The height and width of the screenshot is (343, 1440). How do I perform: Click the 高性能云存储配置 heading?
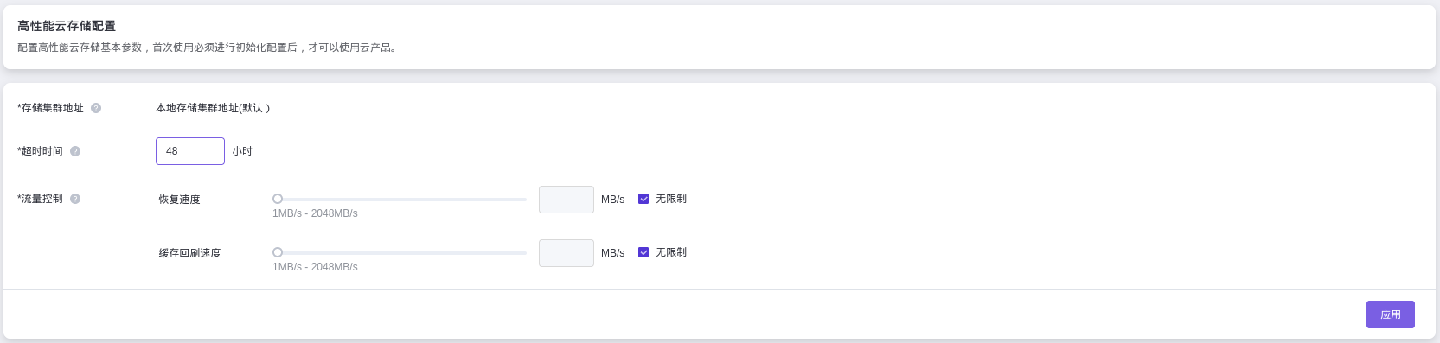67,27
